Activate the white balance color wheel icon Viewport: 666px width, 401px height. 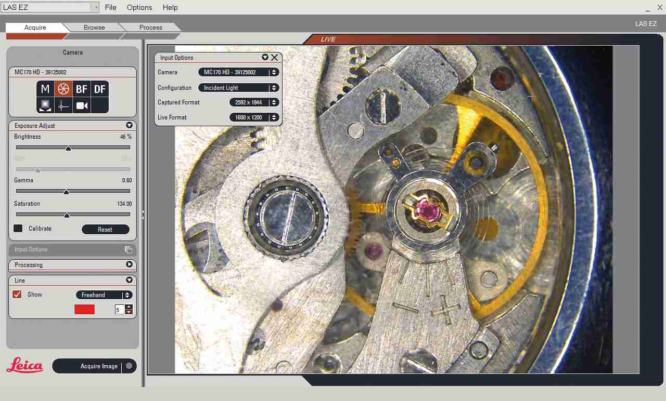(62, 89)
